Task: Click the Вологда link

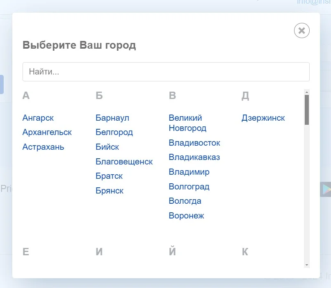Action: click(x=185, y=201)
